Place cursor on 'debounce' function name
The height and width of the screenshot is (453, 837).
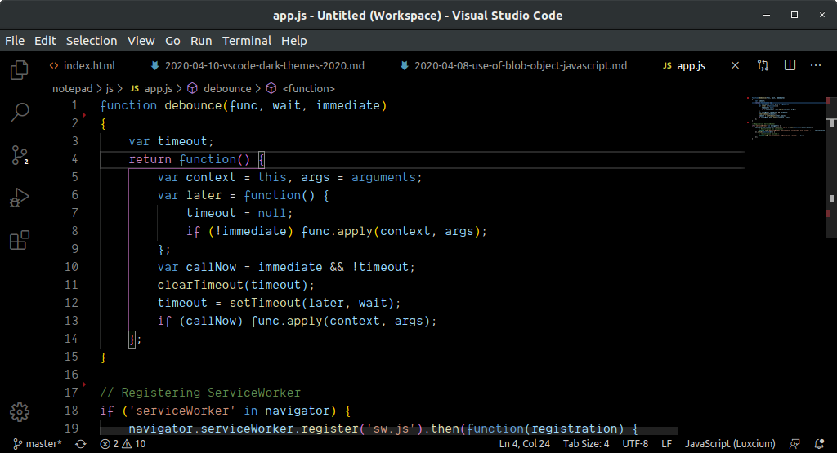coord(193,105)
